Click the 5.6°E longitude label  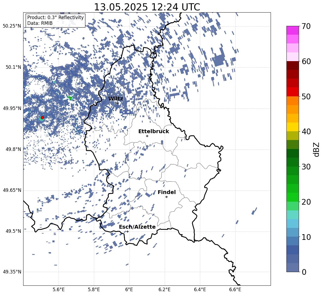tap(59, 290)
